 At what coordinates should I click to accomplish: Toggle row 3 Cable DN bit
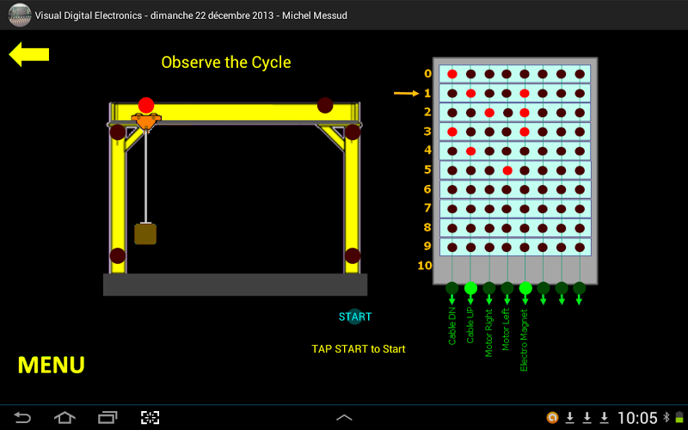pos(452,132)
